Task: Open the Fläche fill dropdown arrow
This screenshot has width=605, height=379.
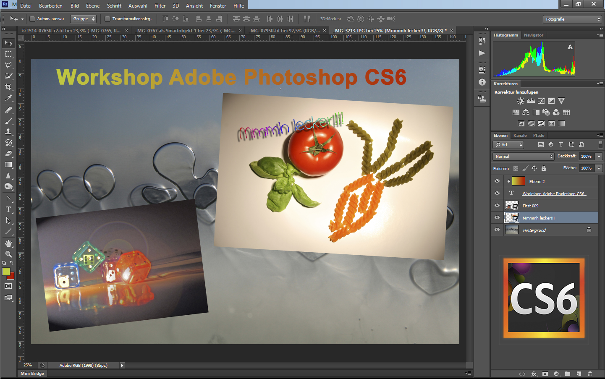Action: 599,168
